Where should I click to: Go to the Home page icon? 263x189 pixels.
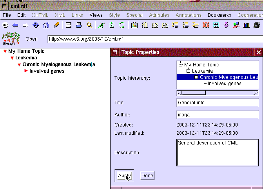coord(46,25)
